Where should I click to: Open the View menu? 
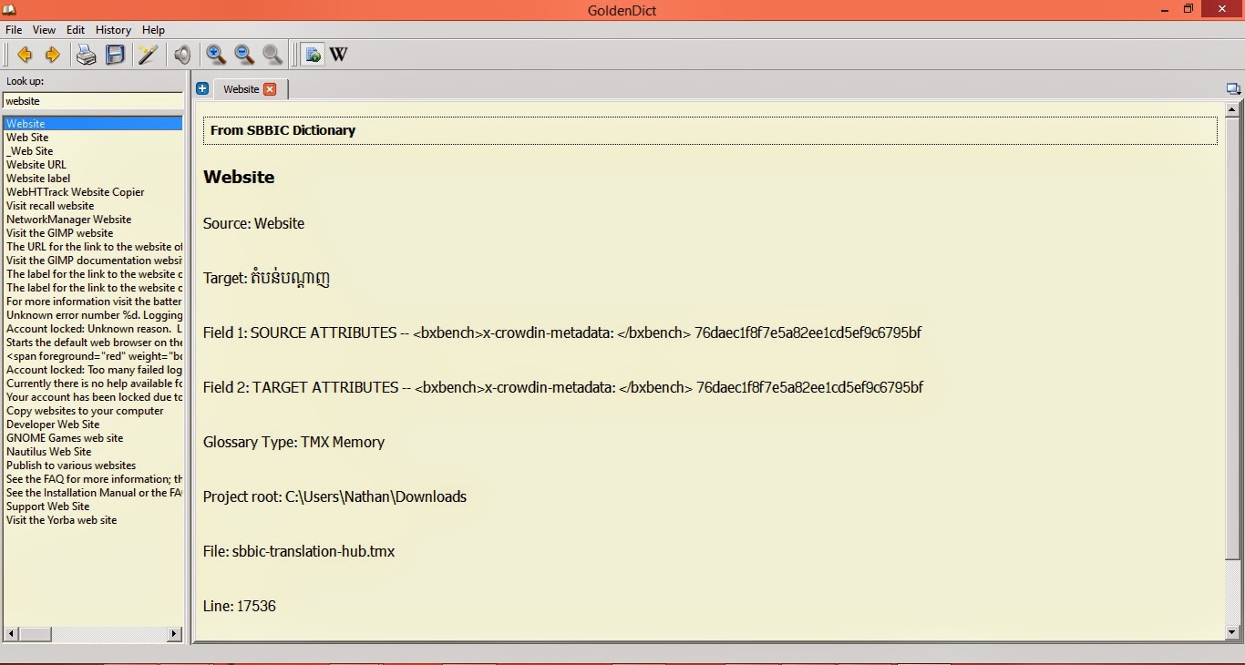click(x=44, y=30)
